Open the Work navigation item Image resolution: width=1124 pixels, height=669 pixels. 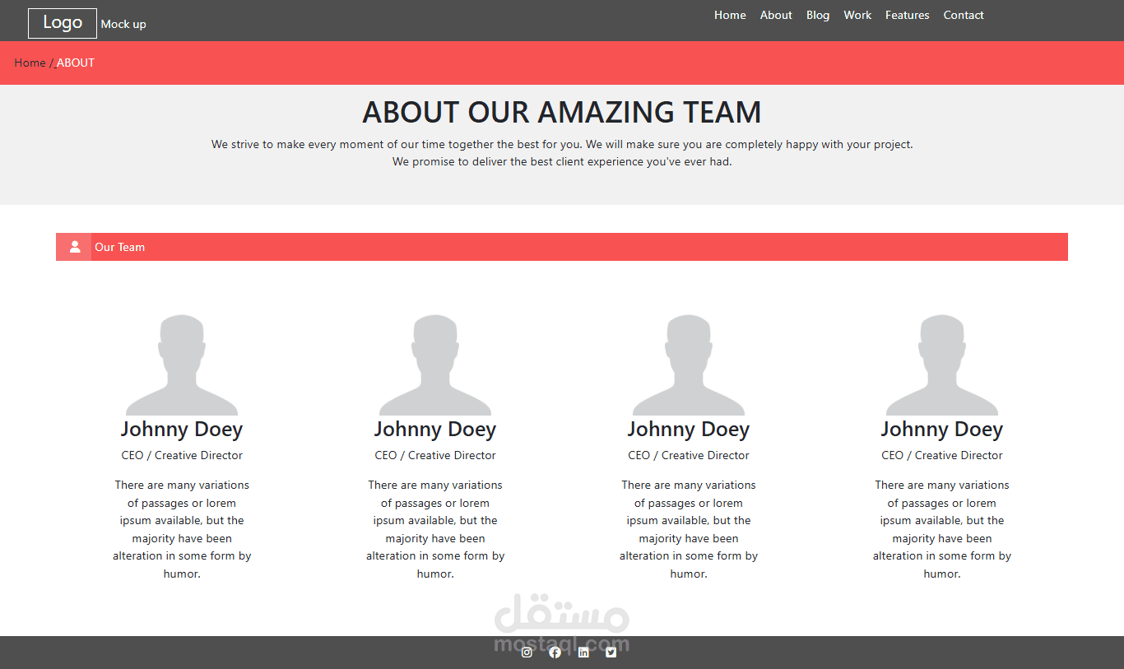[857, 15]
